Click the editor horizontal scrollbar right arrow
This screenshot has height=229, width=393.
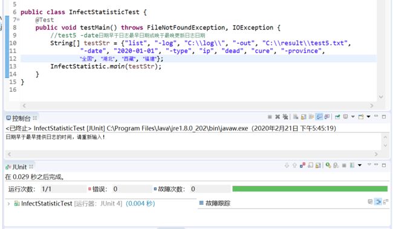pyautogui.click(x=372, y=106)
